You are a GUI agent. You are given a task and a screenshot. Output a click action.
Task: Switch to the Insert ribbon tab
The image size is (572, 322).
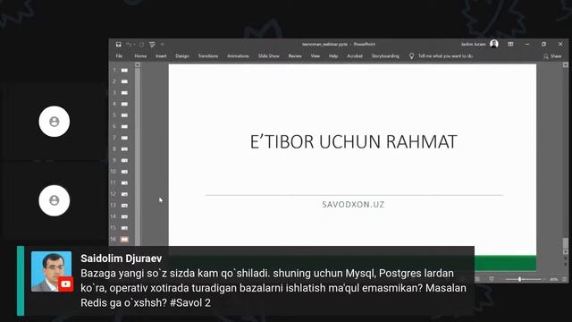161,55
